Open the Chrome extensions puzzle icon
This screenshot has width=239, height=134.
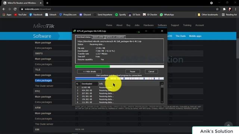click(x=224, y=9)
